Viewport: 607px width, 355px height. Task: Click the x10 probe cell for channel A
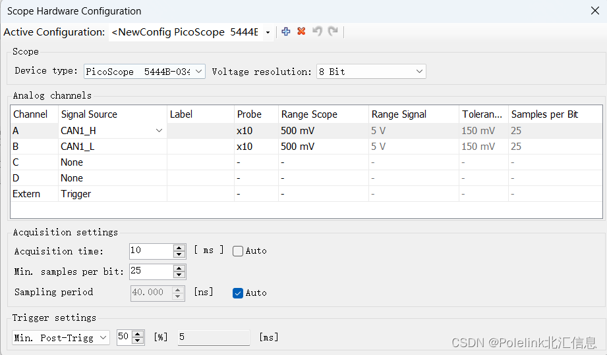click(256, 131)
